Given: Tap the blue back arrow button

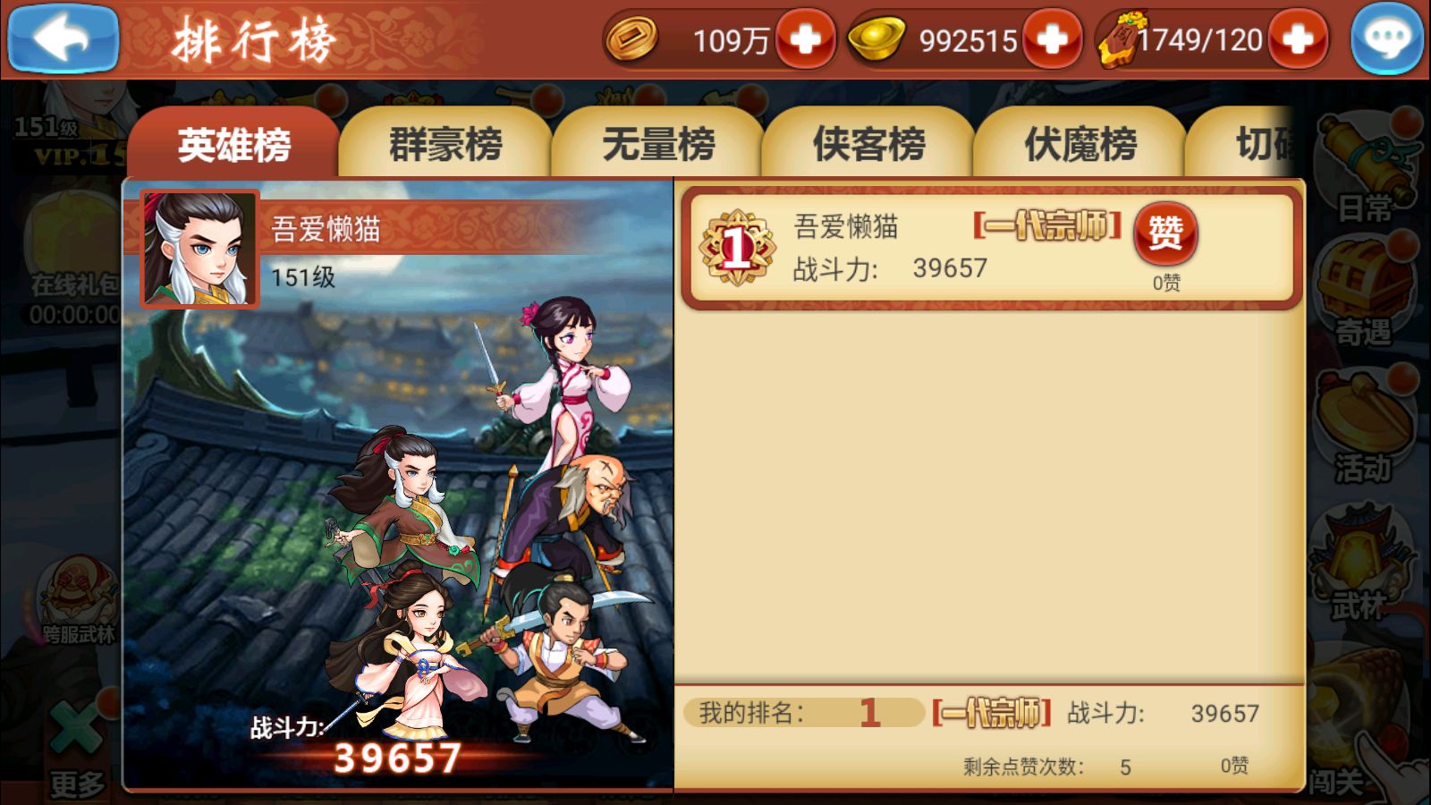Looking at the screenshot, I should 63,38.
